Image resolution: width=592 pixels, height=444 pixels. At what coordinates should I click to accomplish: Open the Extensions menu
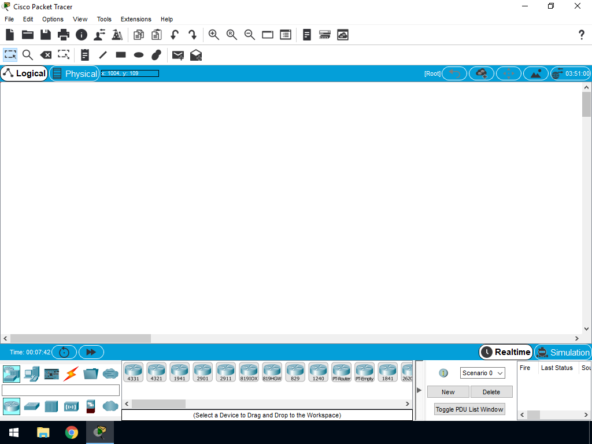pos(136,19)
